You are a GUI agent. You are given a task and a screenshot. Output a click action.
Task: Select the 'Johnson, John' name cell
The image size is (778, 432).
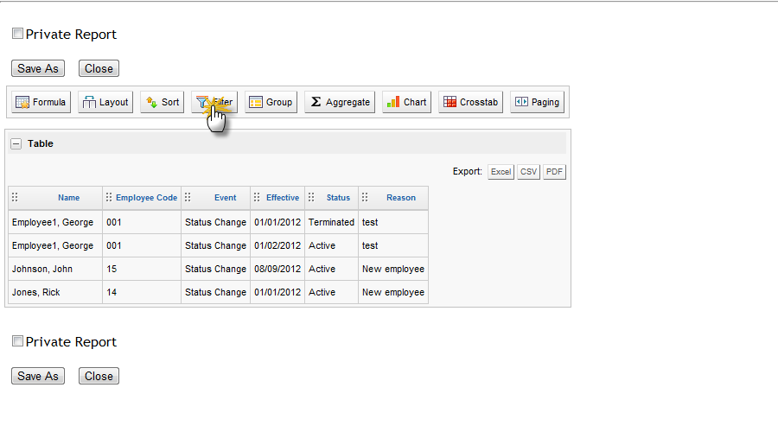pos(55,269)
